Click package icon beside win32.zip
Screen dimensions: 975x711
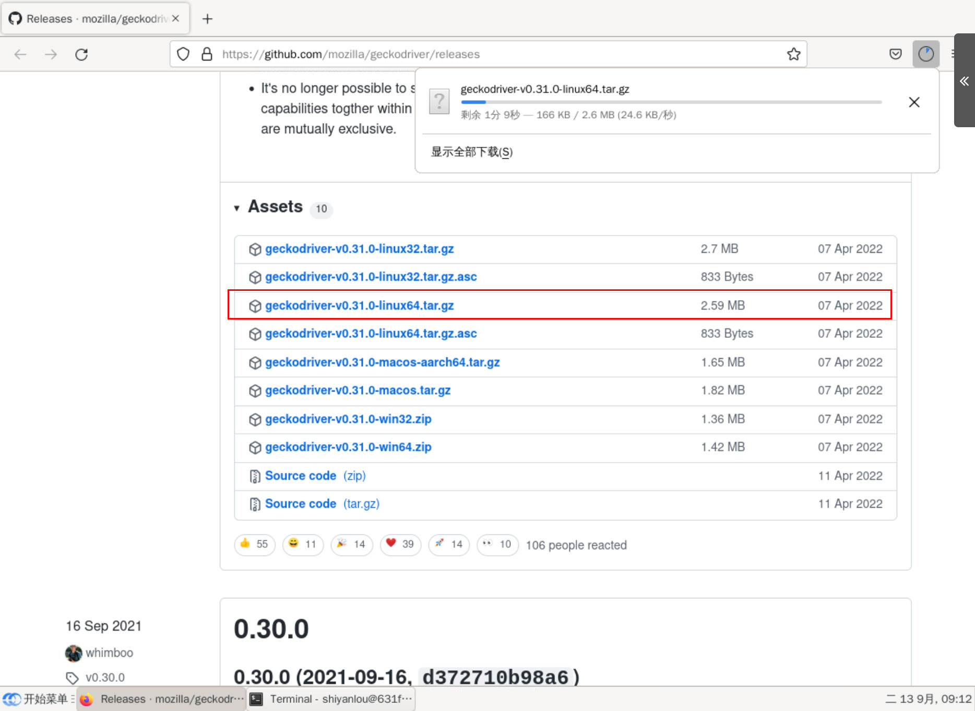(255, 420)
